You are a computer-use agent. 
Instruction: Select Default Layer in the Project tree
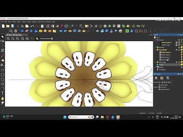[166, 45]
